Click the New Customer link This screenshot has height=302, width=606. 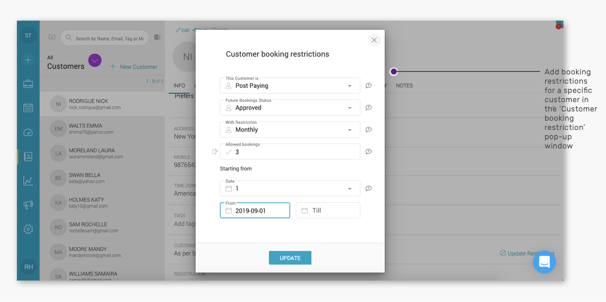pyautogui.click(x=133, y=66)
